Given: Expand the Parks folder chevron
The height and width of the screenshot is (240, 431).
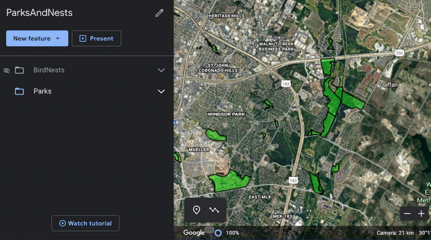Looking at the screenshot, I should 162,91.
